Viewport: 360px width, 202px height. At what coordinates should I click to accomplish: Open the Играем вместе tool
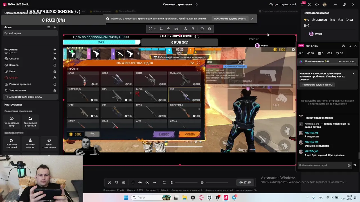30,143
